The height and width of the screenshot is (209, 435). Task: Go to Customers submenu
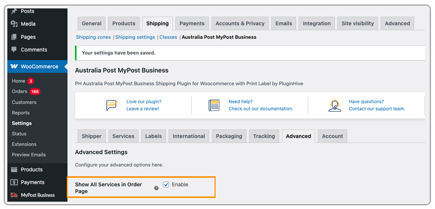pos(24,102)
